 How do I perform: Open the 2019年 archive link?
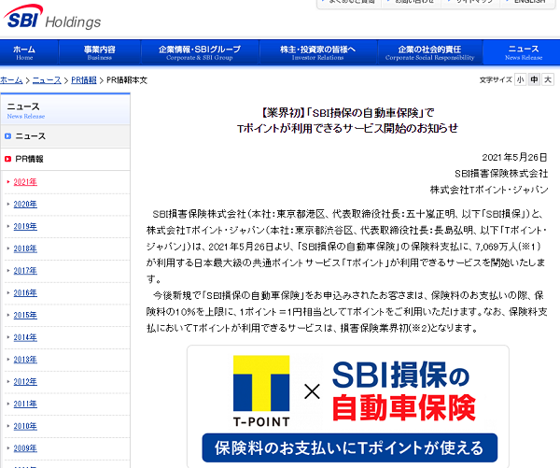click(x=25, y=226)
